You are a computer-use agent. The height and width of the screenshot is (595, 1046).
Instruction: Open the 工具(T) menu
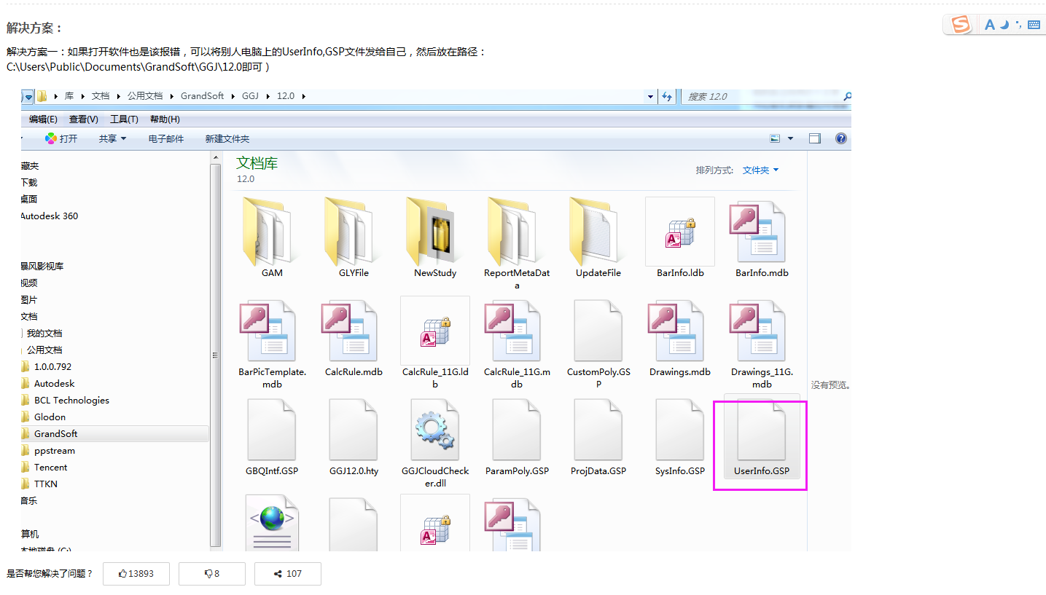click(x=124, y=119)
